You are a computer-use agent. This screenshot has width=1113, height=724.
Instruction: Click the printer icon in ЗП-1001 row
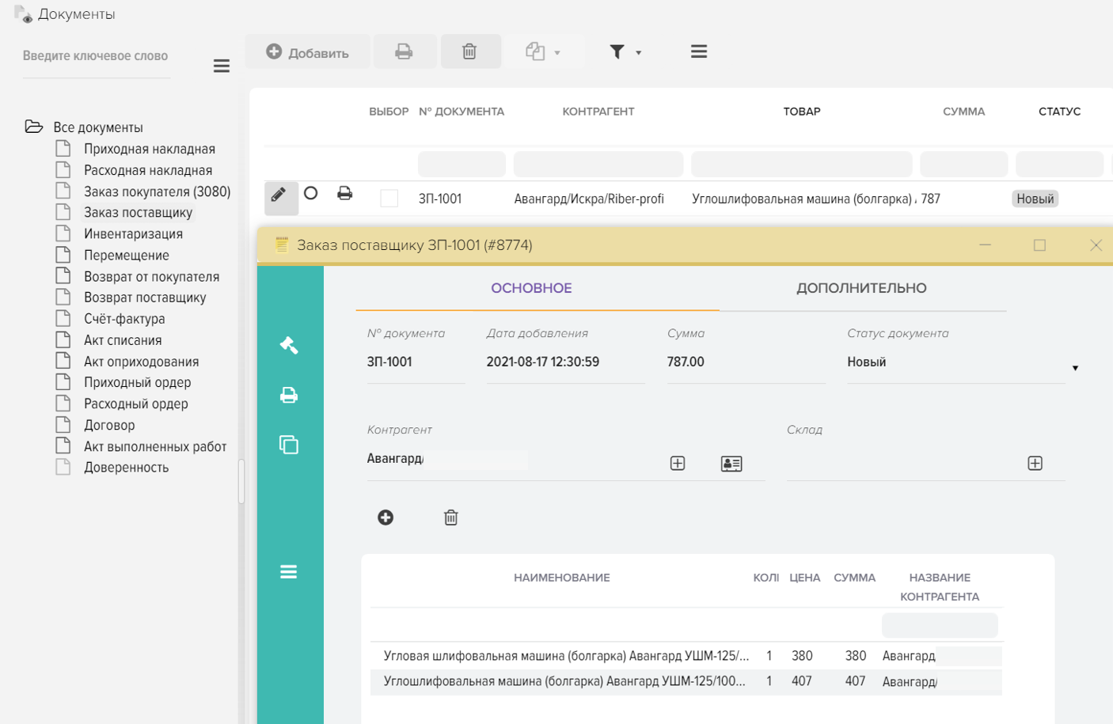[344, 193]
